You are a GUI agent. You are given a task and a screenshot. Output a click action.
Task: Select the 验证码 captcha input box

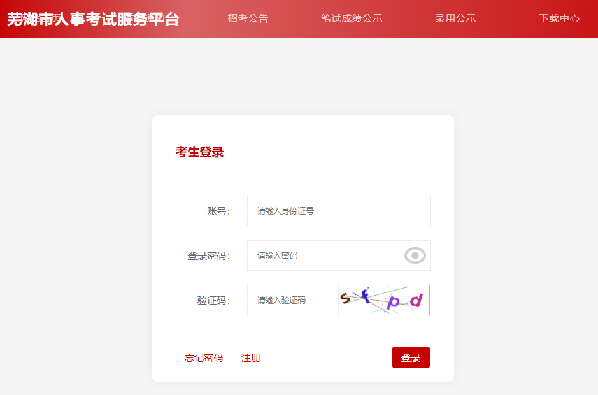click(x=292, y=300)
